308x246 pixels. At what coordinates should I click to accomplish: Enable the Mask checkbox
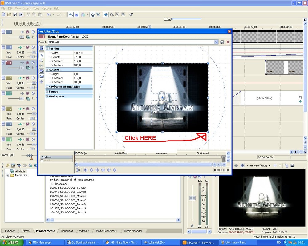[42, 161]
